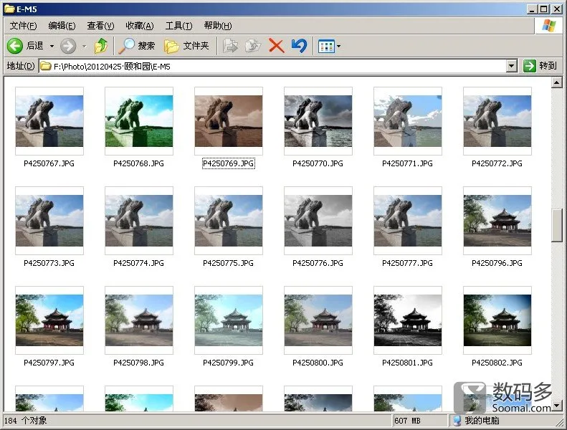Select pavilion thumbnail P4250797.JPG
The image size is (567, 430).
[49, 320]
